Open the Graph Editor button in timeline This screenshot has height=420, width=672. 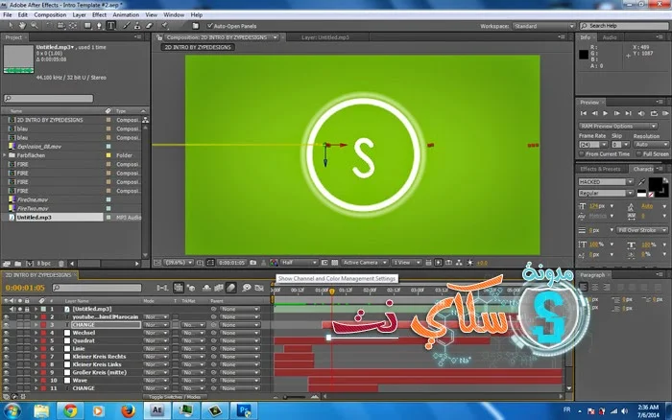[x=259, y=288]
